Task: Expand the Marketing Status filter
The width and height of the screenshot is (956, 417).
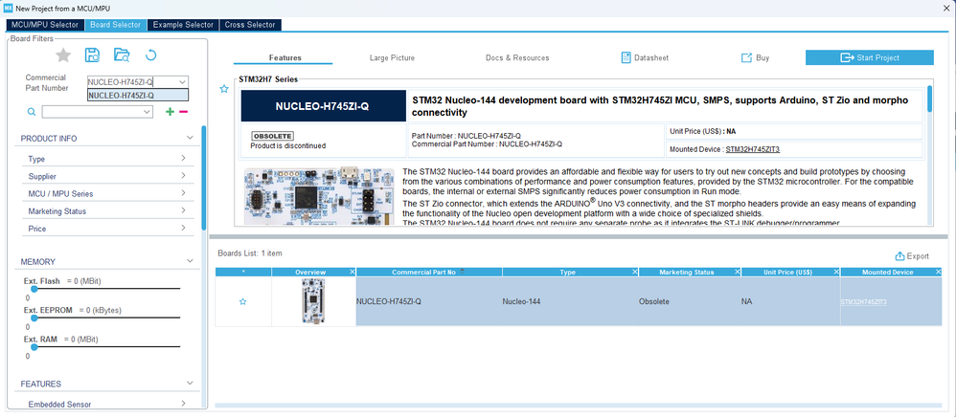Action: coord(183,210)
